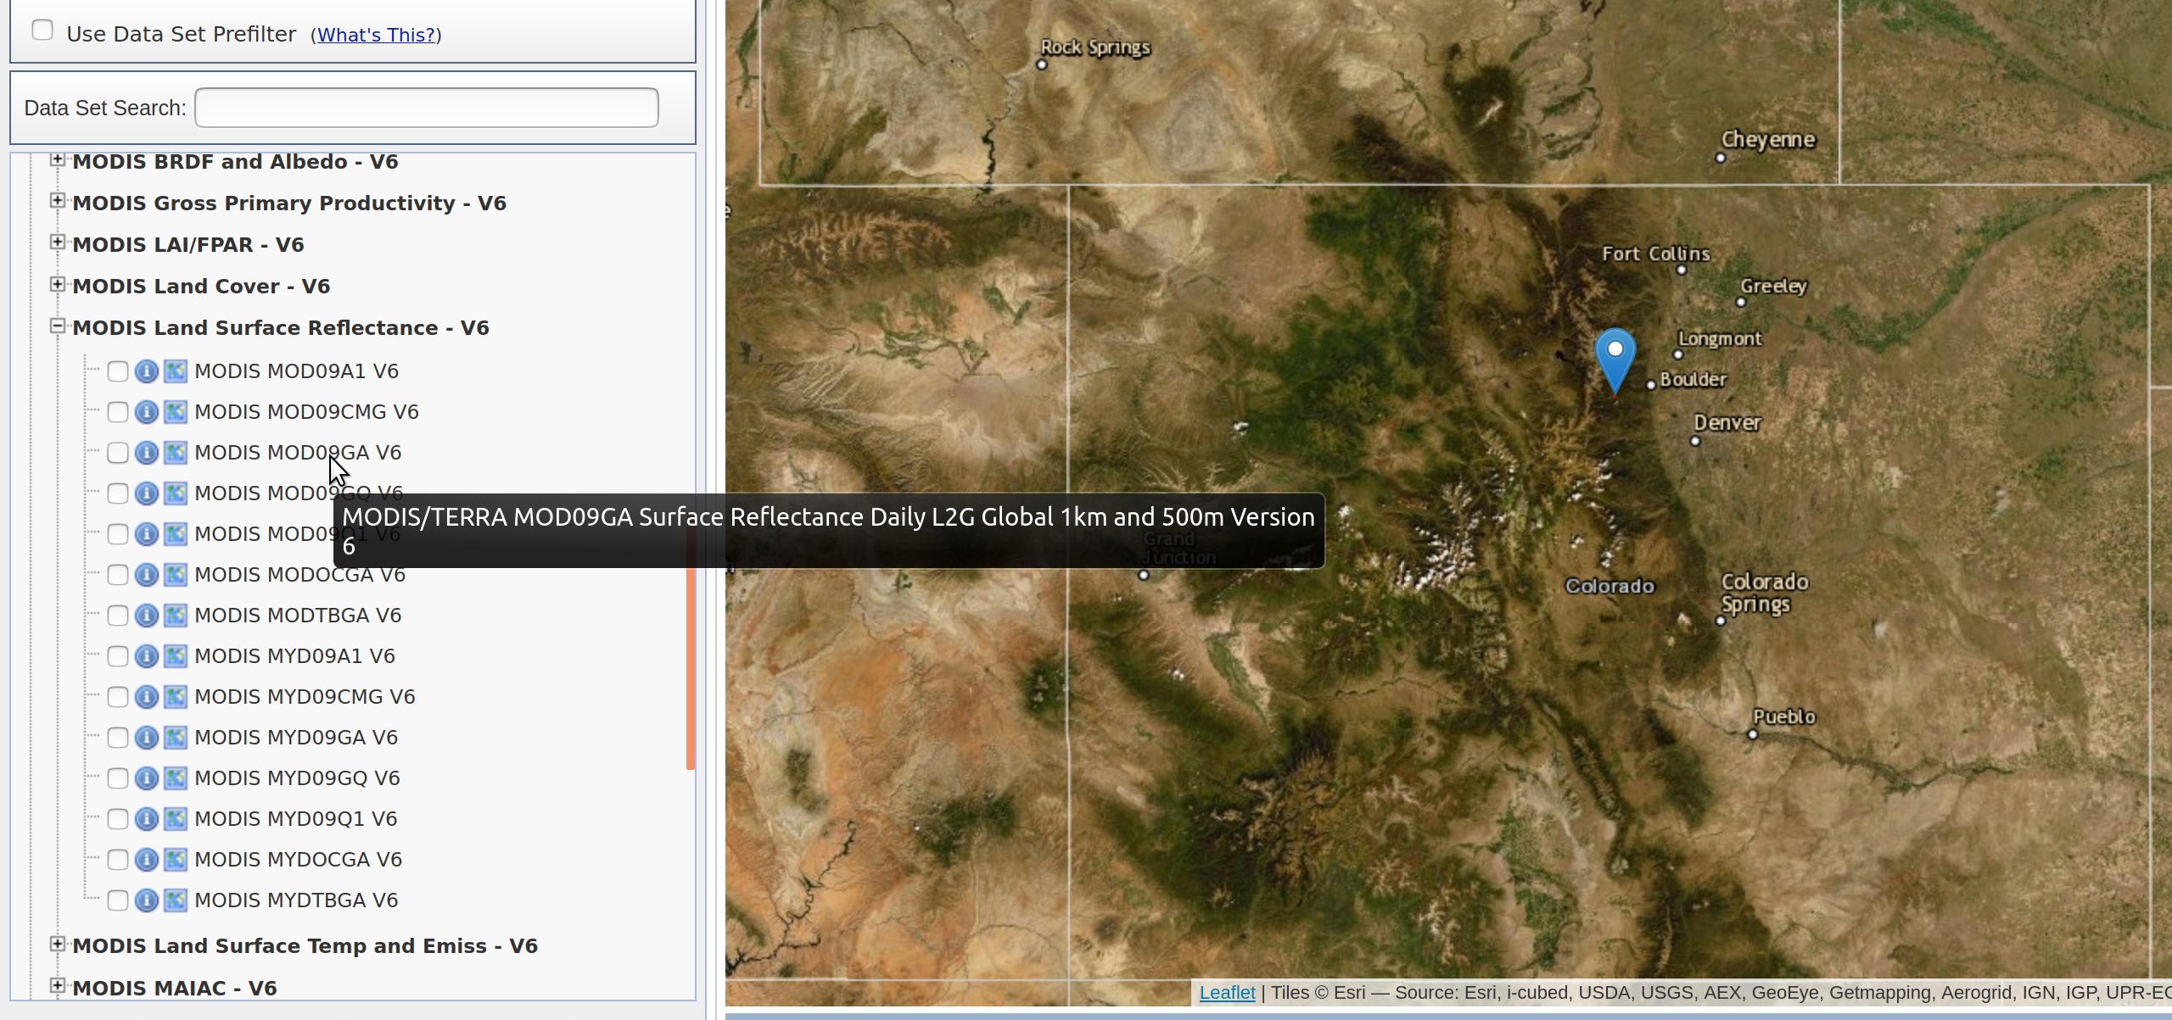Click the globe icon beside MODIS MODOCGA V6

tap(175, 574)
